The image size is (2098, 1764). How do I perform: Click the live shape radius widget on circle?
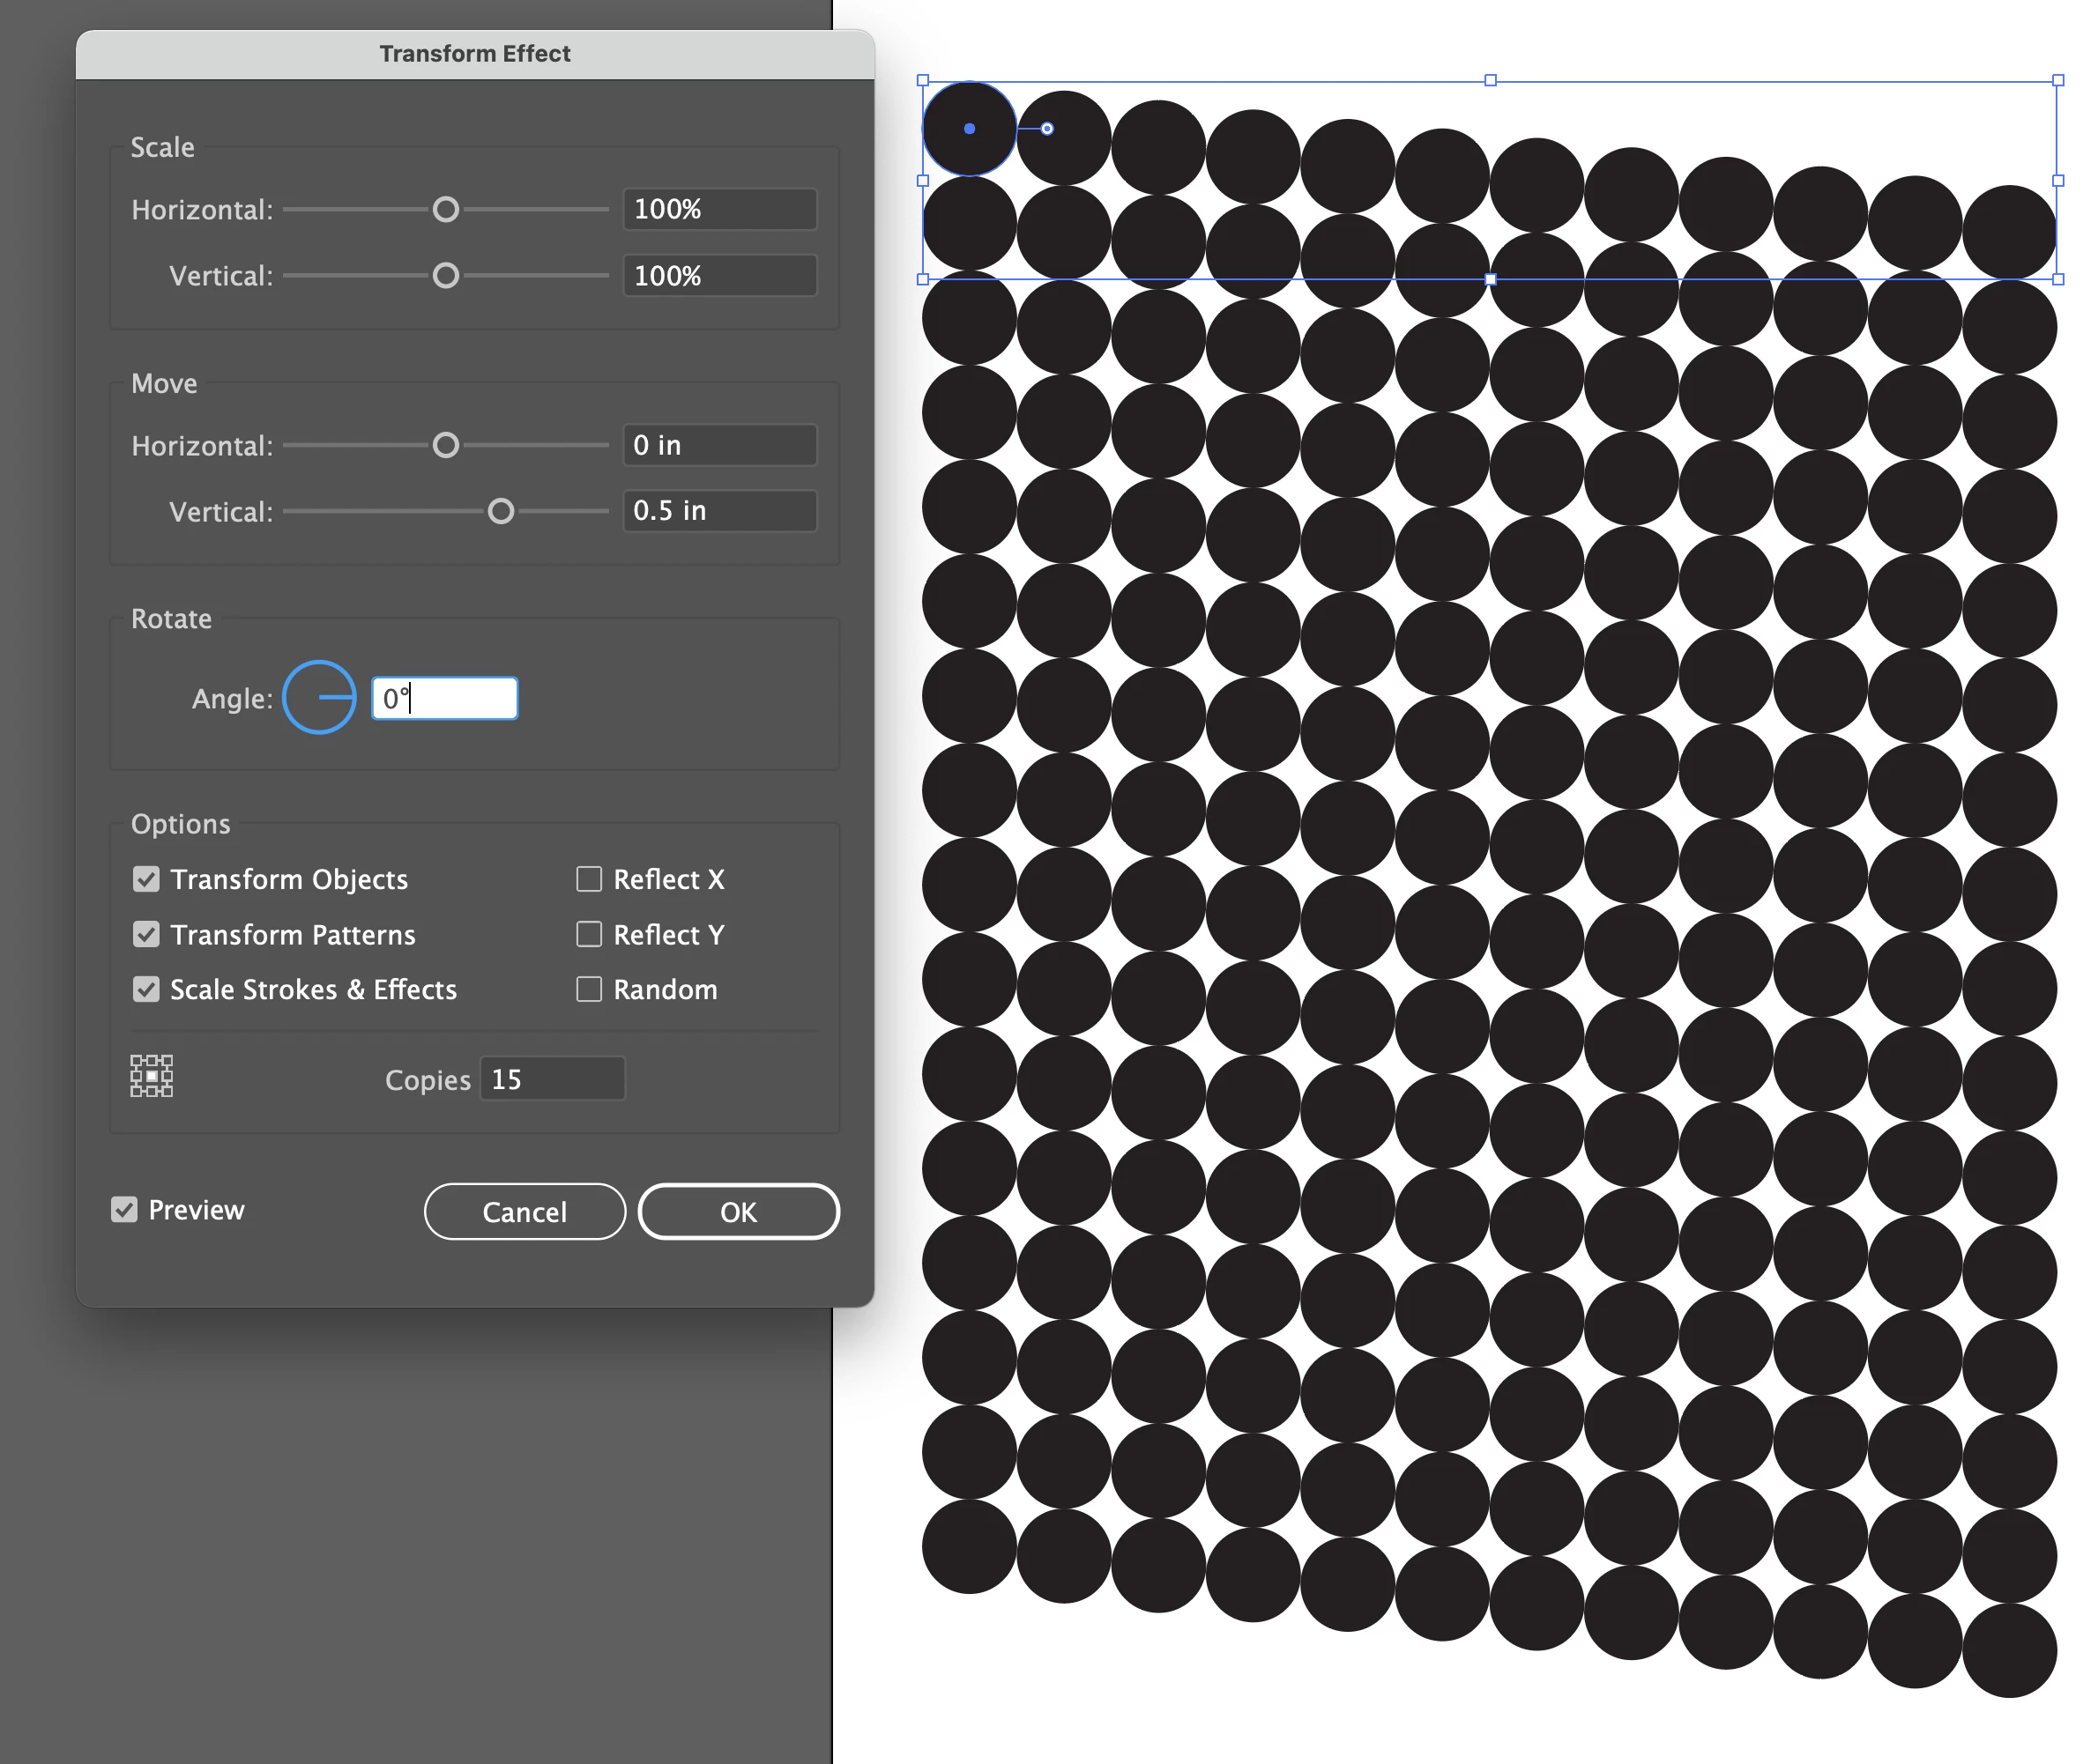tap(1046, 129)
